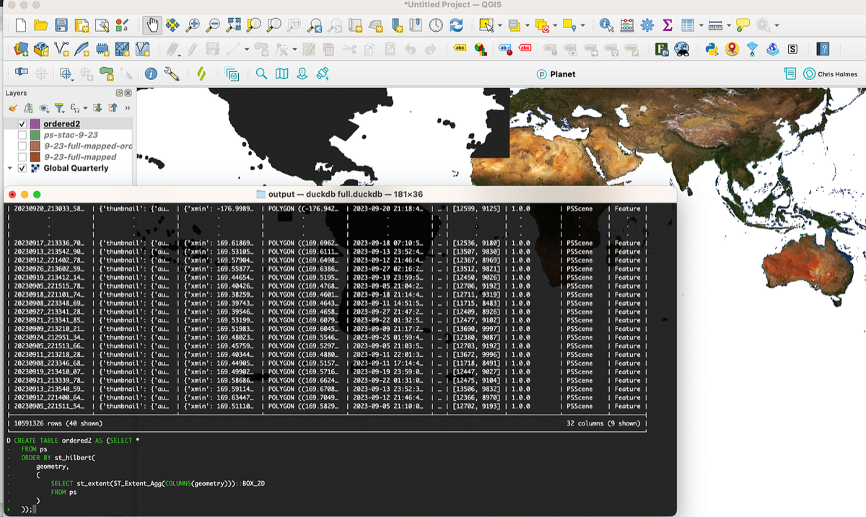Open the Statistical Summary sigma tool
This screenshot has height=517, width=866.
tap(668, 25)
